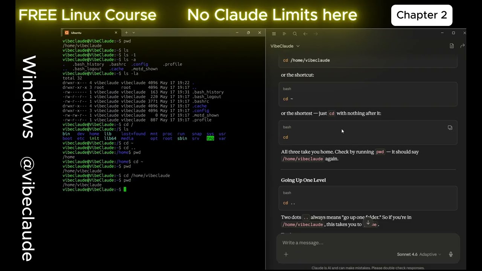
Task: Click the 'Chapter 2' badge
Action: tap(422, 15)
